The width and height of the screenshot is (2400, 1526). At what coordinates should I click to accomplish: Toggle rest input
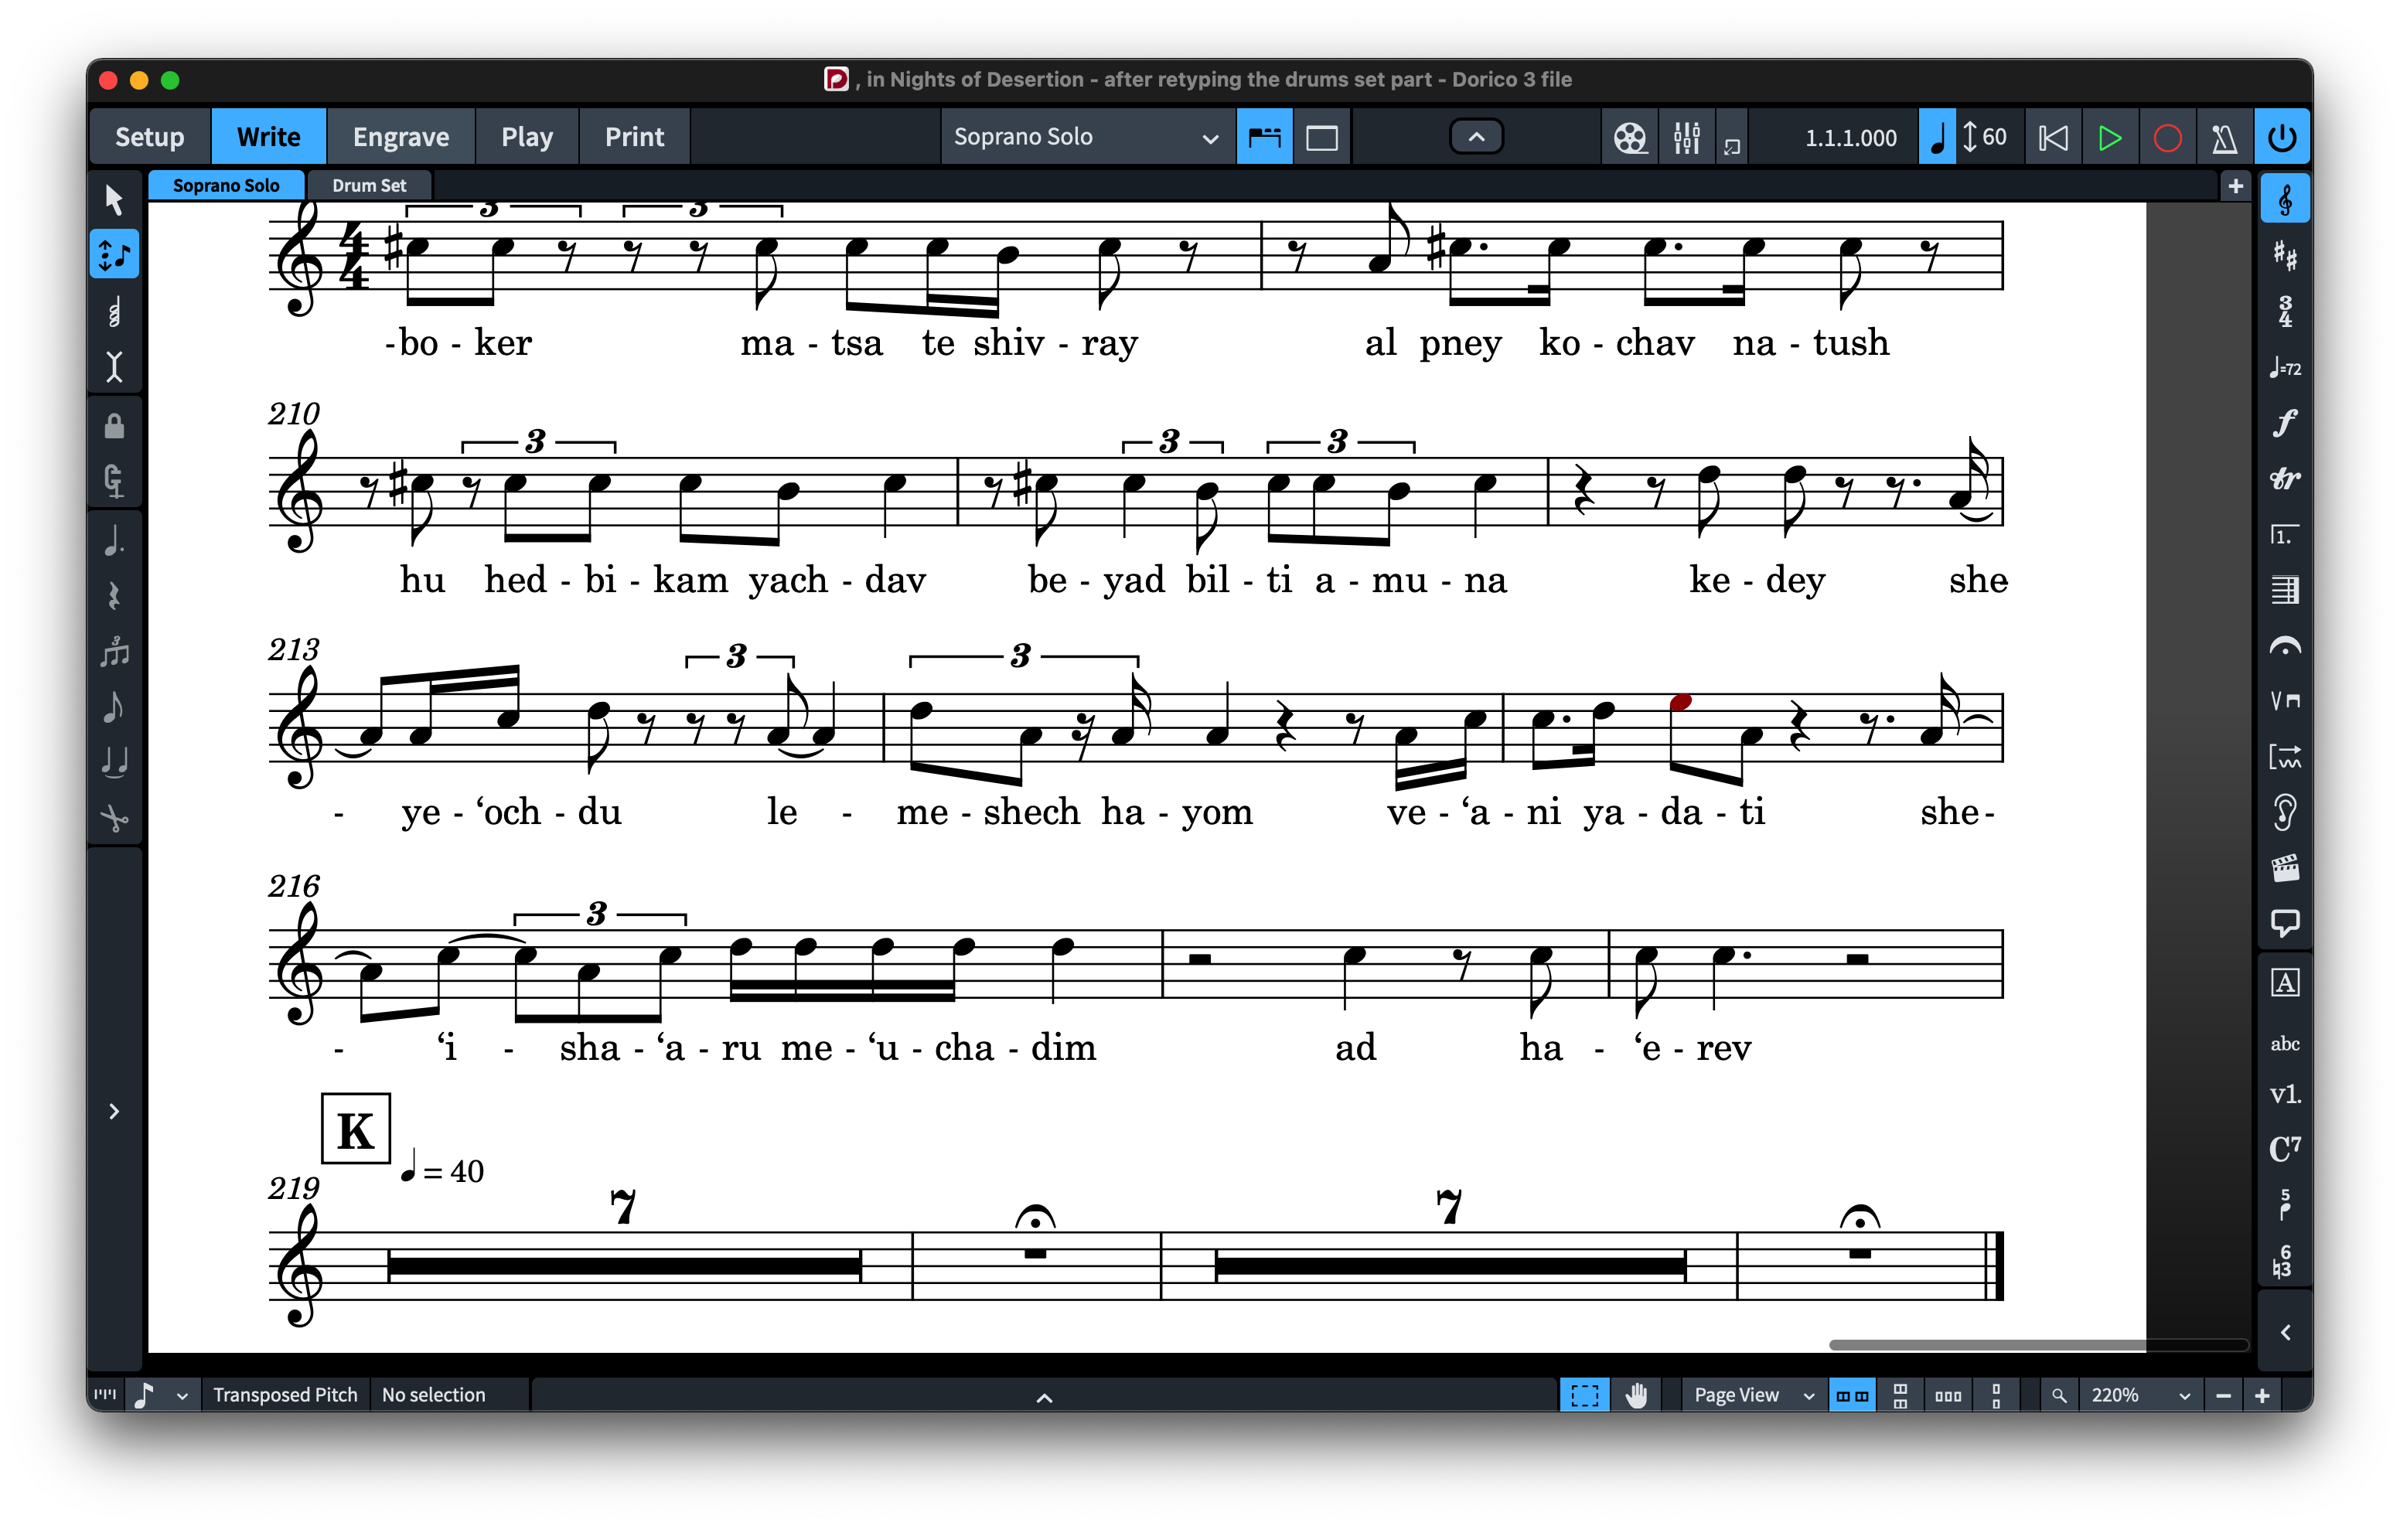(x=114, y=597)
